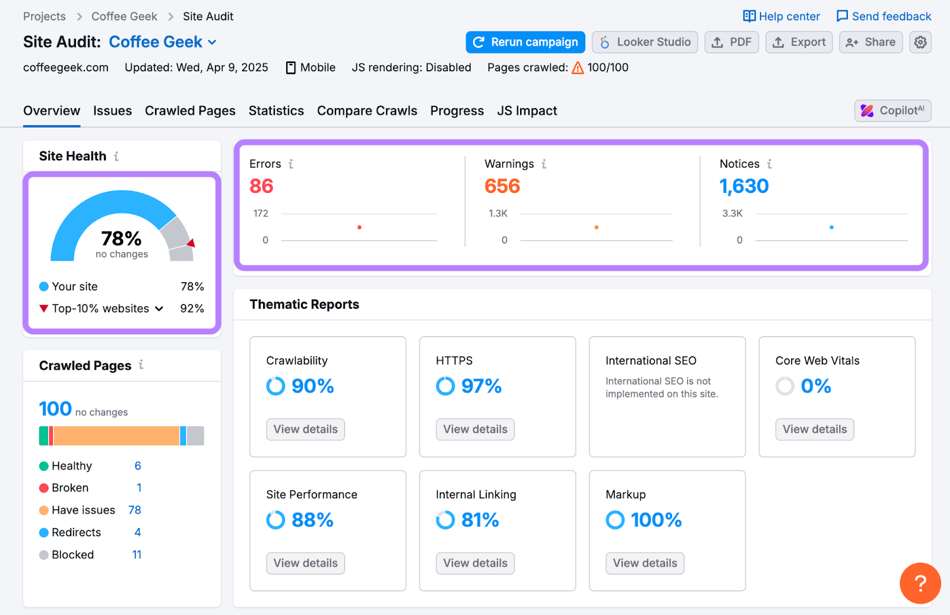The image size is (950, 615).
Task: Open the Compare Crawls tab
Action: pos(367,111)
